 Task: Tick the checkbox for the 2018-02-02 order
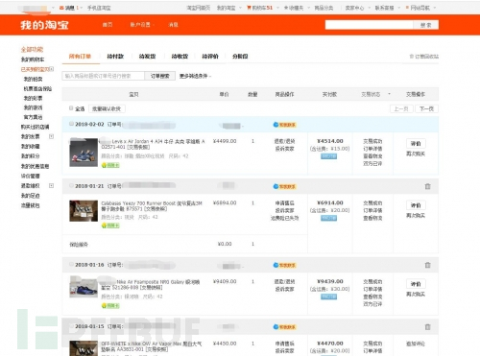point(71,124)
